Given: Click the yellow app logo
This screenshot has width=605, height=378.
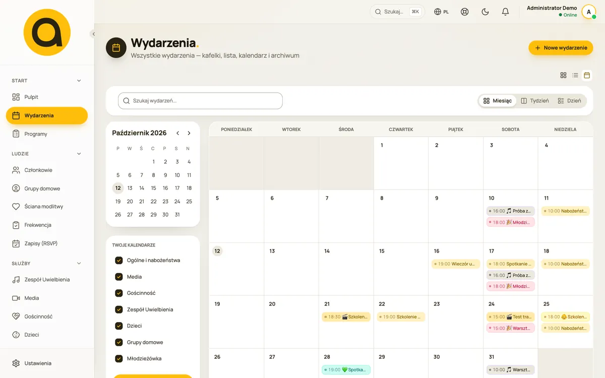Looking at the screenshot, I should tap(47, 32).
